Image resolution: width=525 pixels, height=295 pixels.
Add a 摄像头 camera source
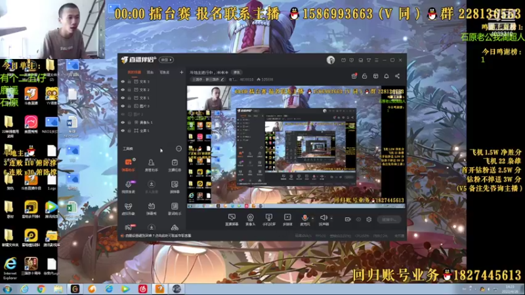point(250,220)
